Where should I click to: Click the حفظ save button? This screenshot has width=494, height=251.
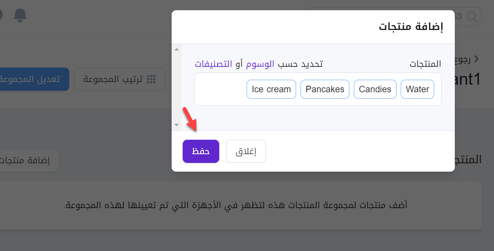pos(201,151)
